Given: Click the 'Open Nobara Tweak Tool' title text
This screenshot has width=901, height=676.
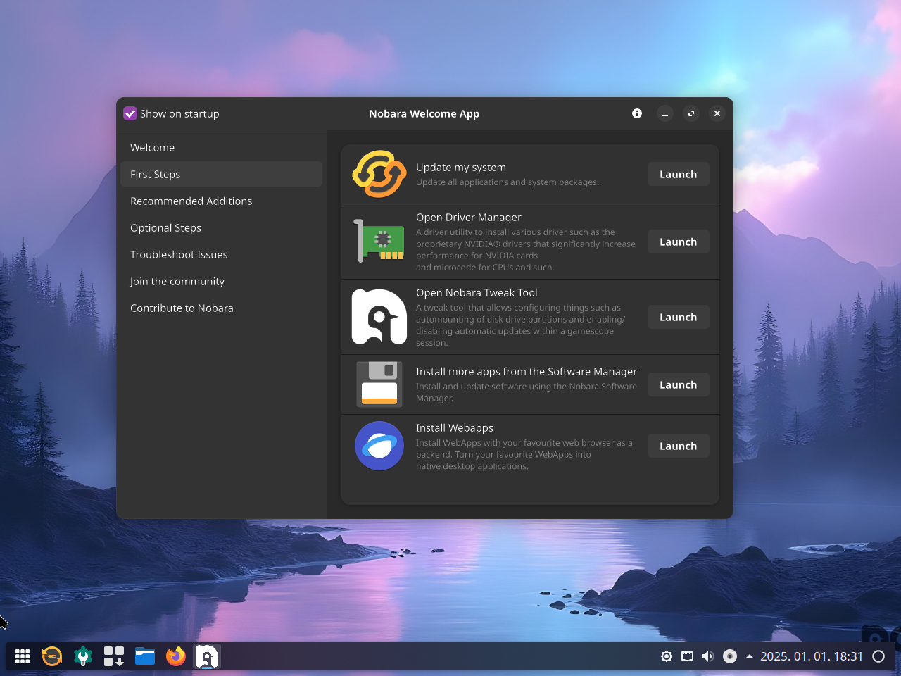Looking at the screenshot, I should pos(477,293).
